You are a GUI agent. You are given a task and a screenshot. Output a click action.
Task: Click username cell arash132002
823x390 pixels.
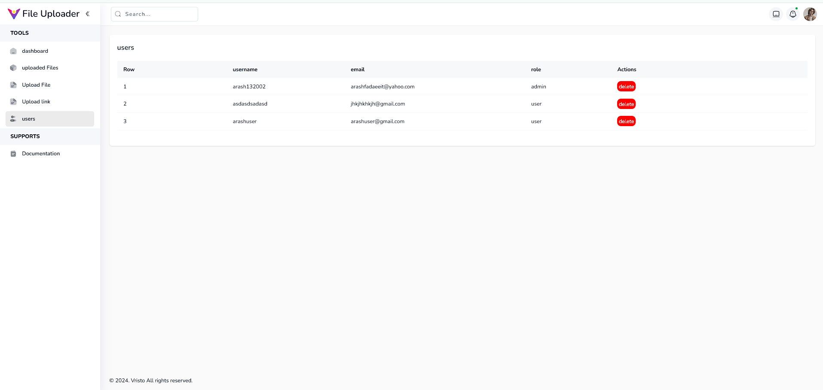coord(249,87)
